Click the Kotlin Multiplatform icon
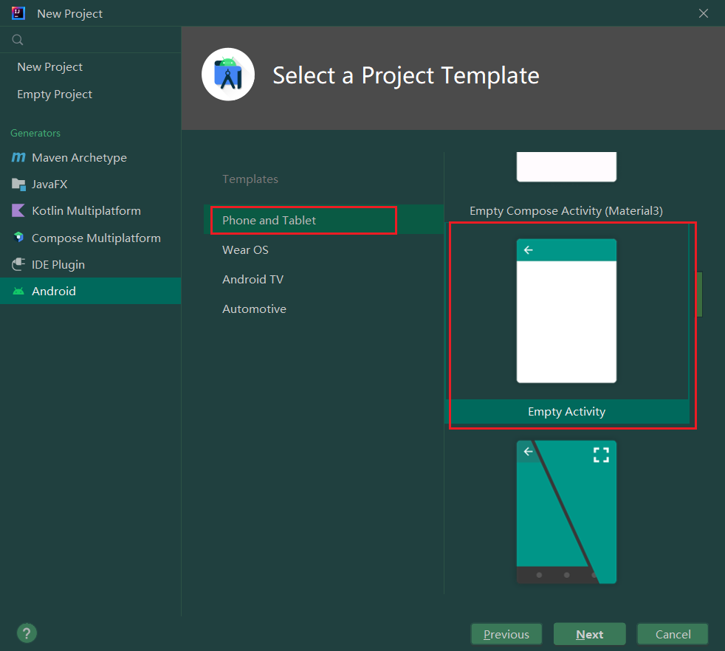Image resolution: width=725 pixels, height=651 pixels. [18, 211]
